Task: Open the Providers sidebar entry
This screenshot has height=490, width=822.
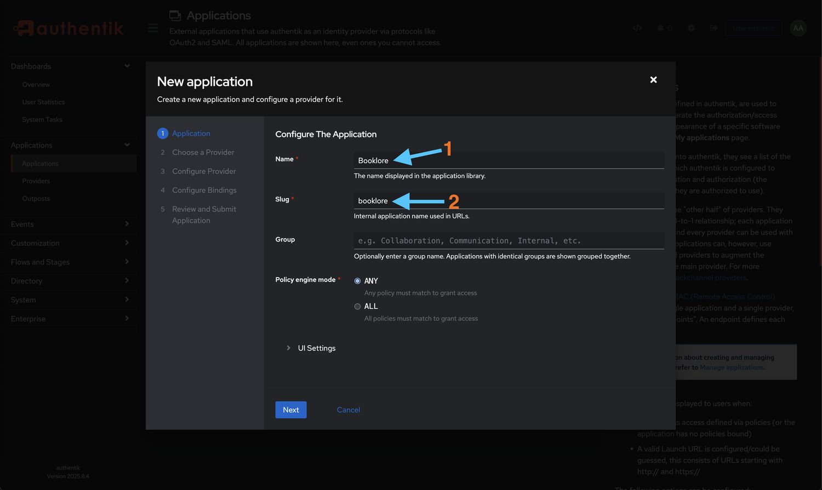Action: (x=36, y=181)
